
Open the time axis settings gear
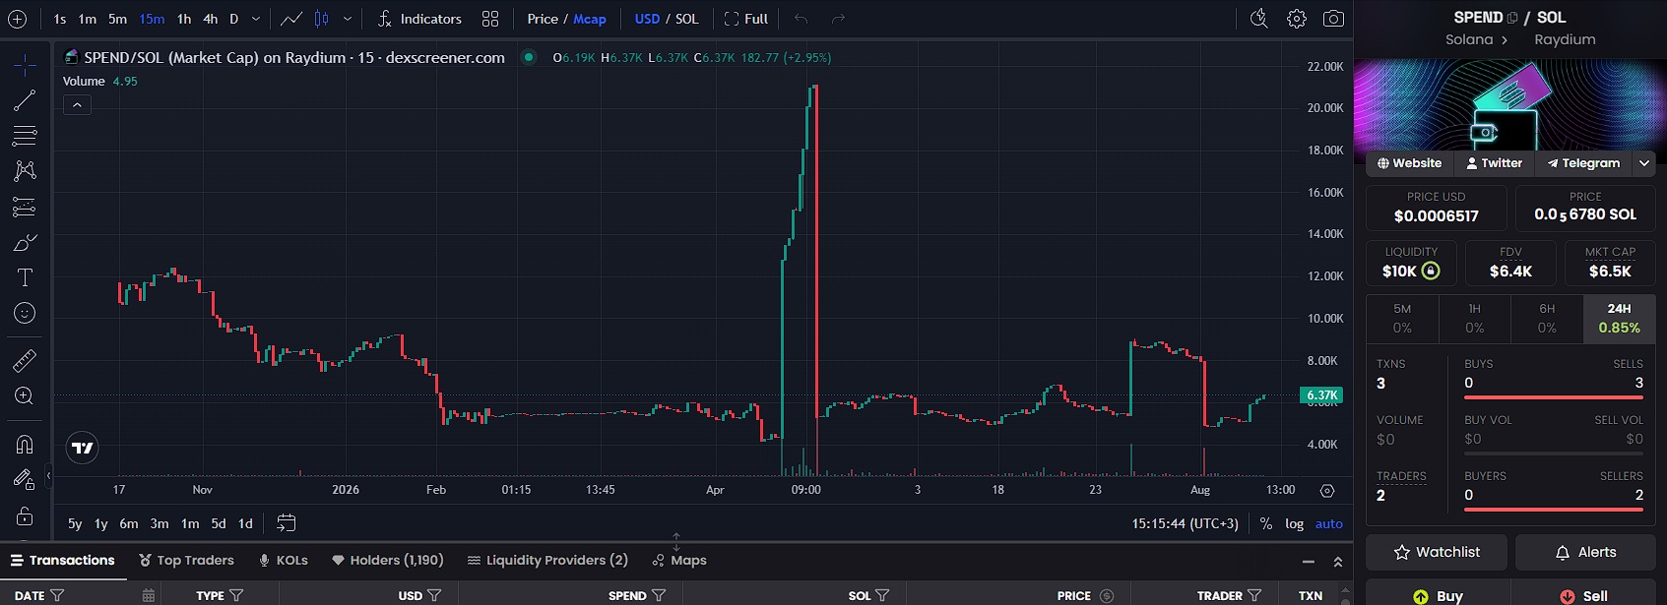tap(1327, 490)
